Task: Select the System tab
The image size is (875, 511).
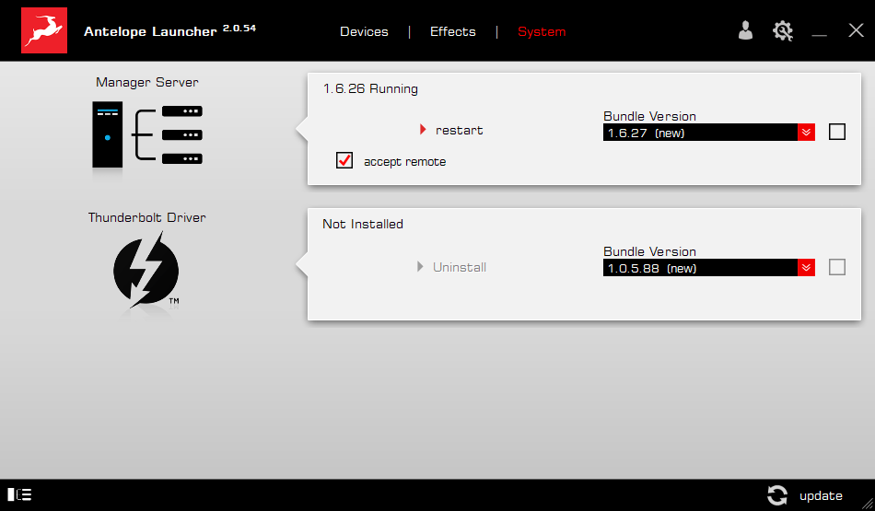Action: click(x=542, y=32)
